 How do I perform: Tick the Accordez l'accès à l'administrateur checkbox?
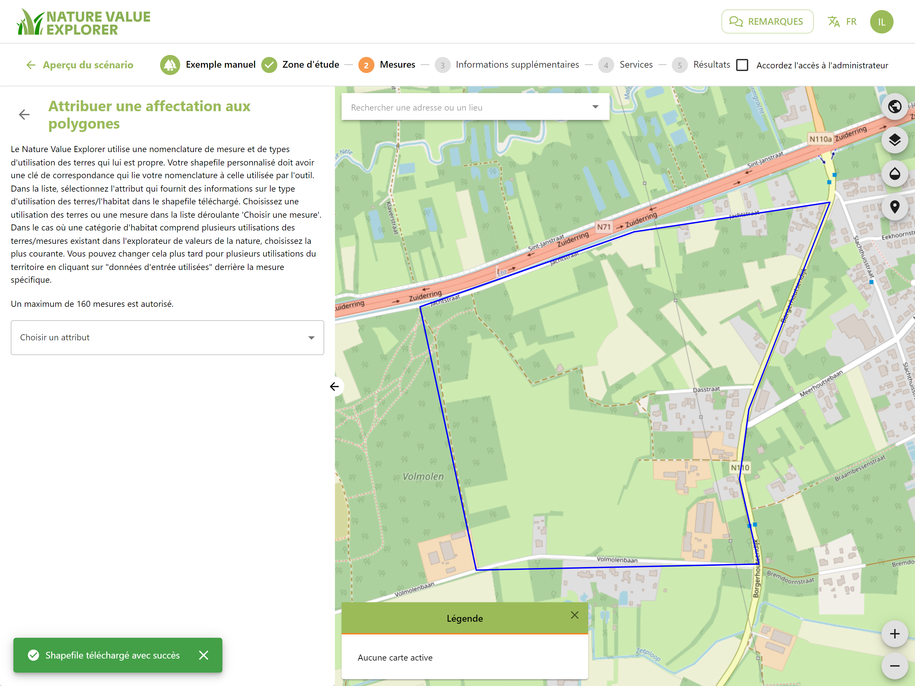click(x=743, y=65)
